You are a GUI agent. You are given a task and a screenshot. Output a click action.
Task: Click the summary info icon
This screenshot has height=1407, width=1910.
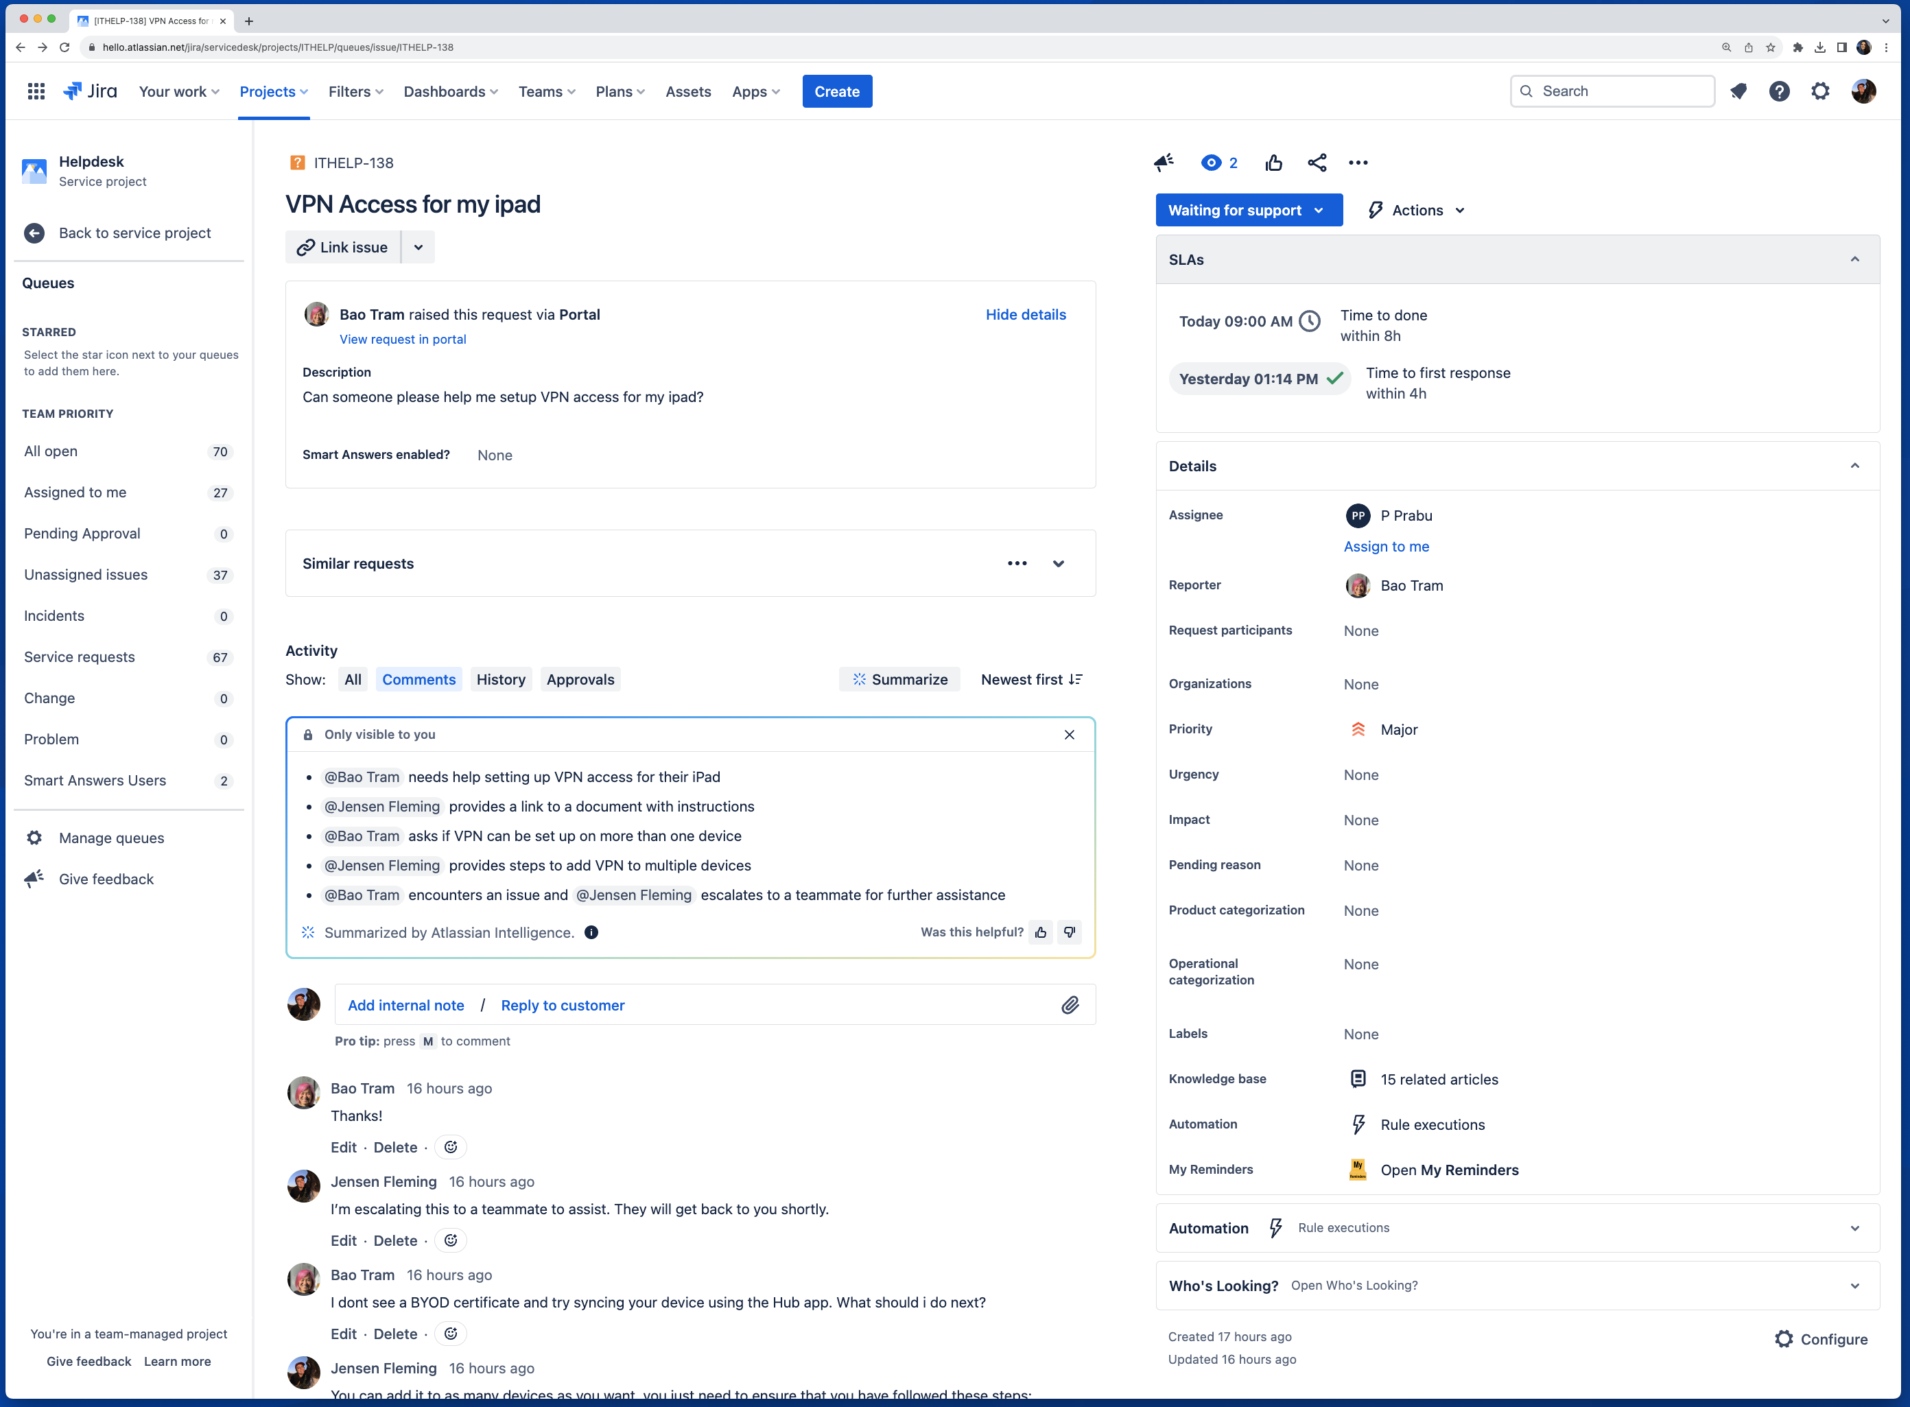591,932
